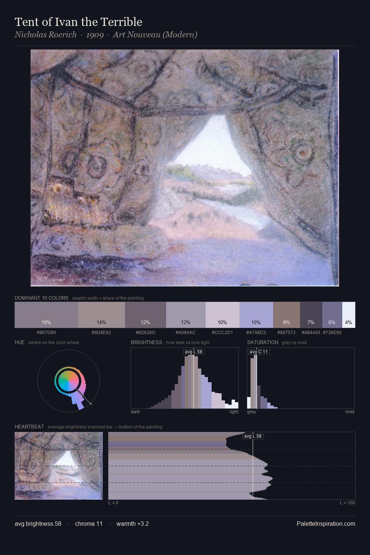Click the 'dark' axis label
370x555 pixels.
[x=135, y=412]
